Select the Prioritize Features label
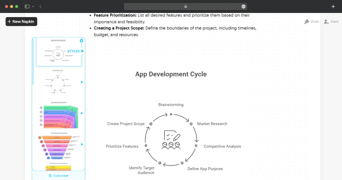 [122, 146]
